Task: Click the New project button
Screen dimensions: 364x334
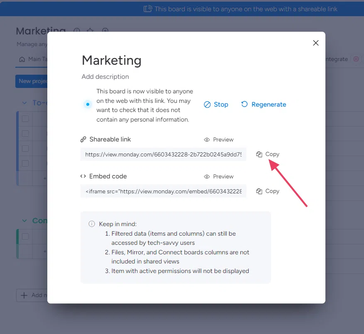Action: point(32,81)
